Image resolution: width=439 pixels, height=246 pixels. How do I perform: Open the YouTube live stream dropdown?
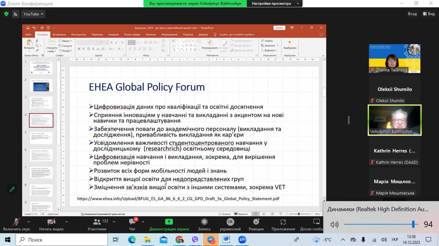[x=34, y=14]
